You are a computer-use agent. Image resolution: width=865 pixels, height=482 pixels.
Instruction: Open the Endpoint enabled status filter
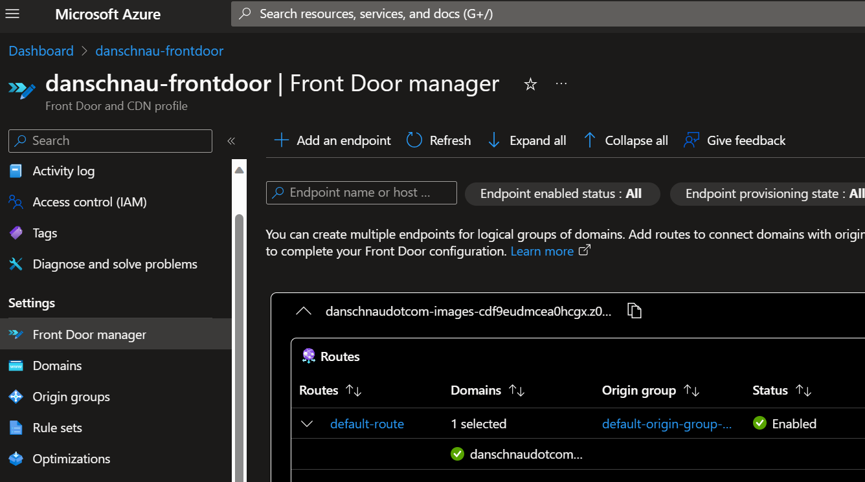(562, 194)
